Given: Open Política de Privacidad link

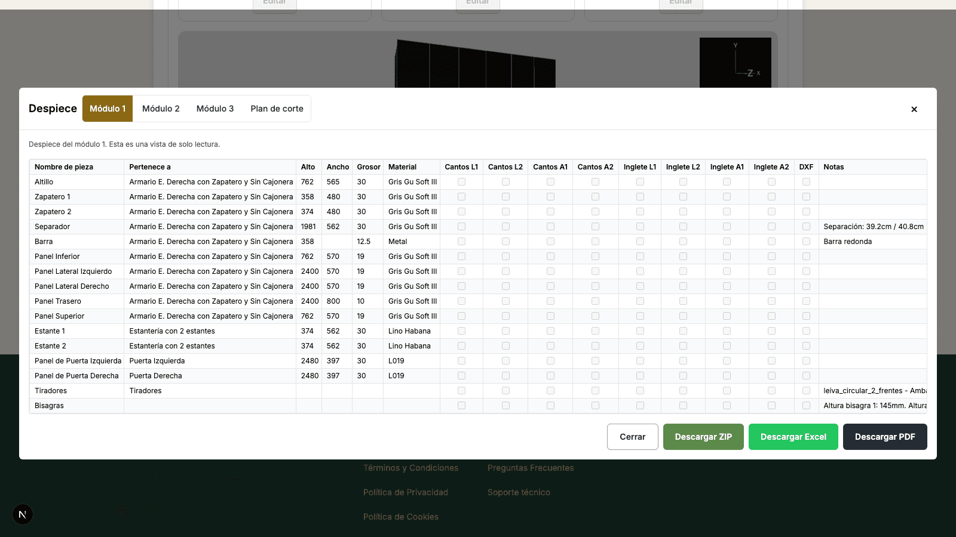Looking at the screenshot, I should (406, 492).
